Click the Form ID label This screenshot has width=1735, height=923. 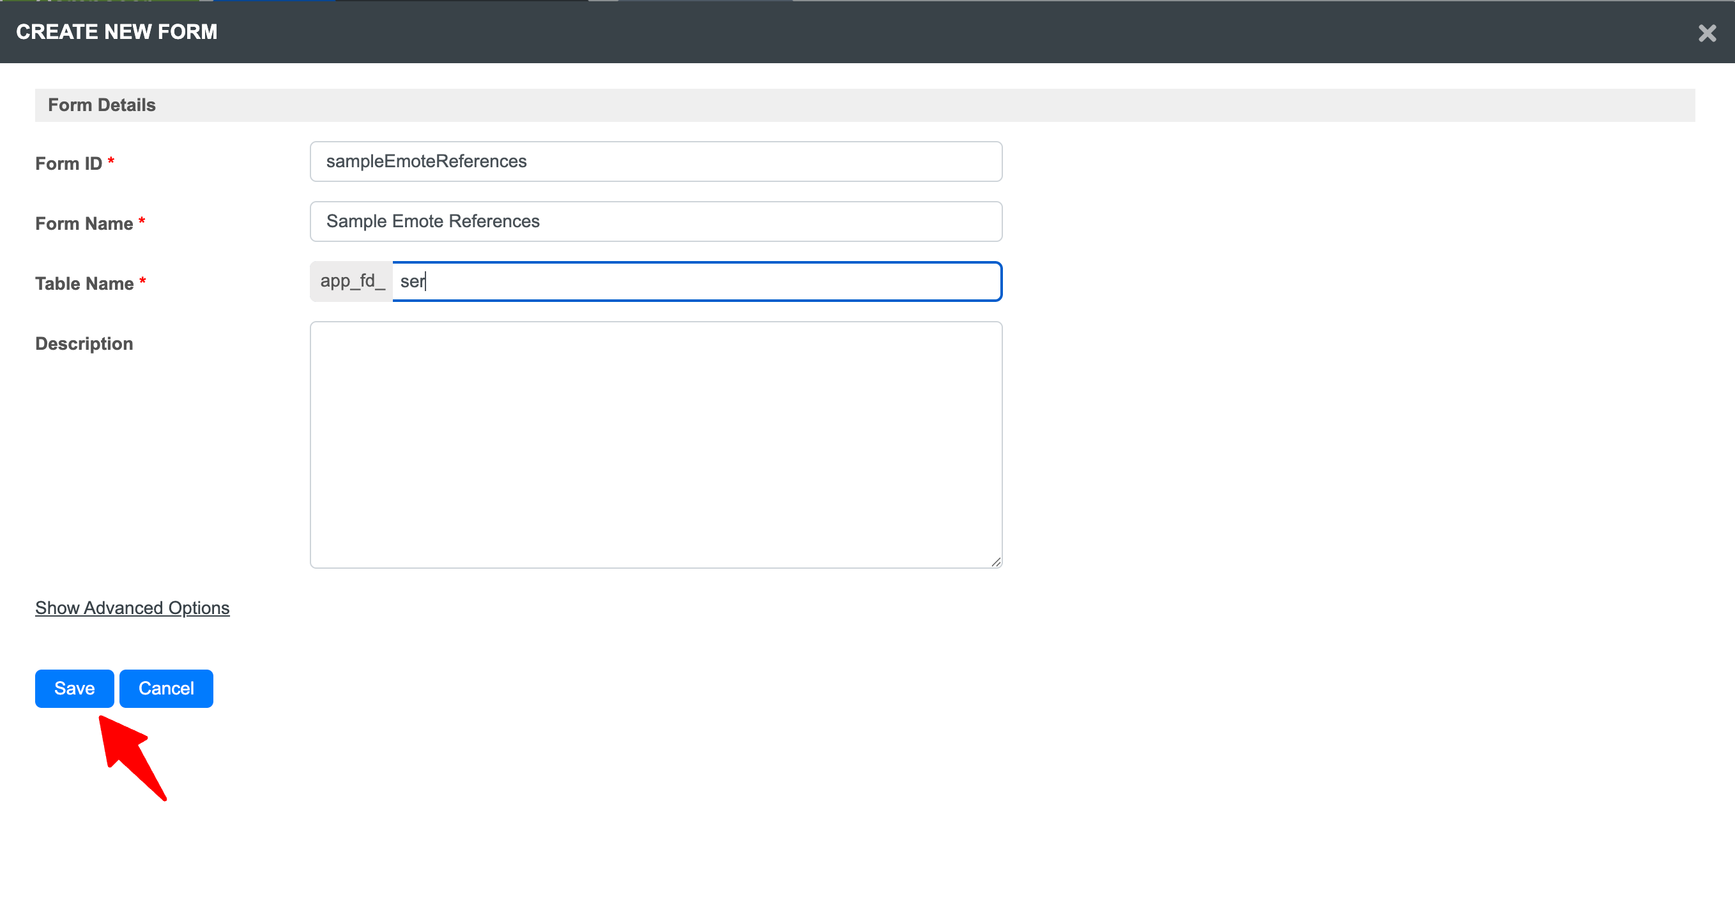point(75,163)
